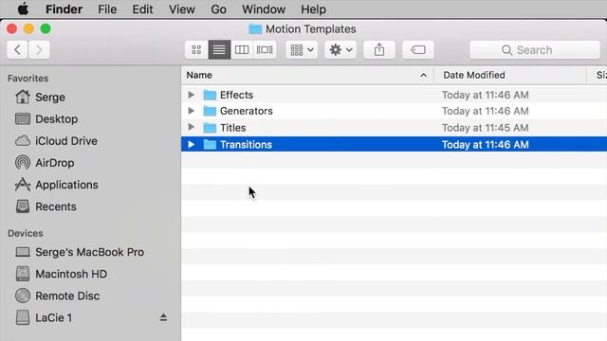Click the Devices sidebar heading
Viewport: 607px width, 341px height.
(x=26, y=233)
